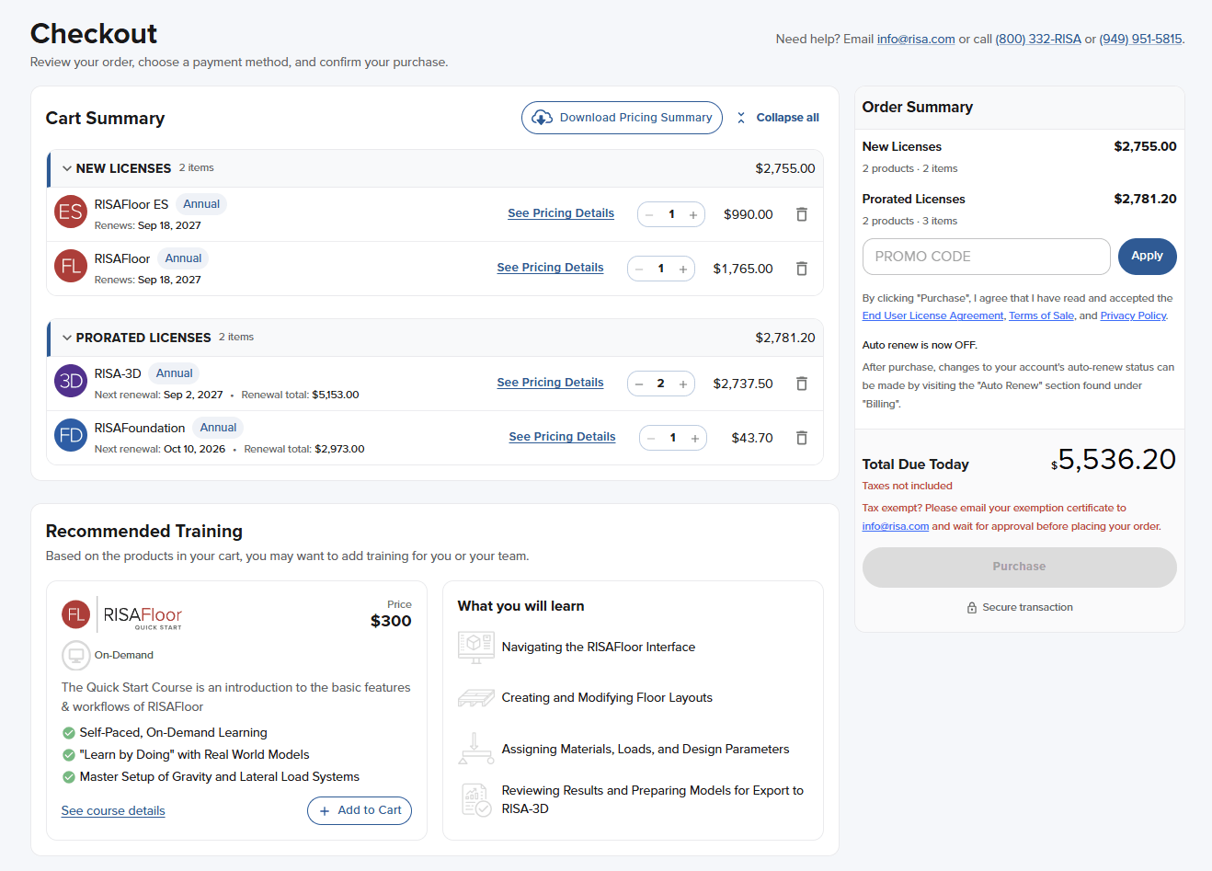Open End User License Agreement link
1212x871 pixels.
(932, 315)
